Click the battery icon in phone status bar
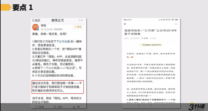The height and width of the screenshot is (111, 208). pos(176,20)
